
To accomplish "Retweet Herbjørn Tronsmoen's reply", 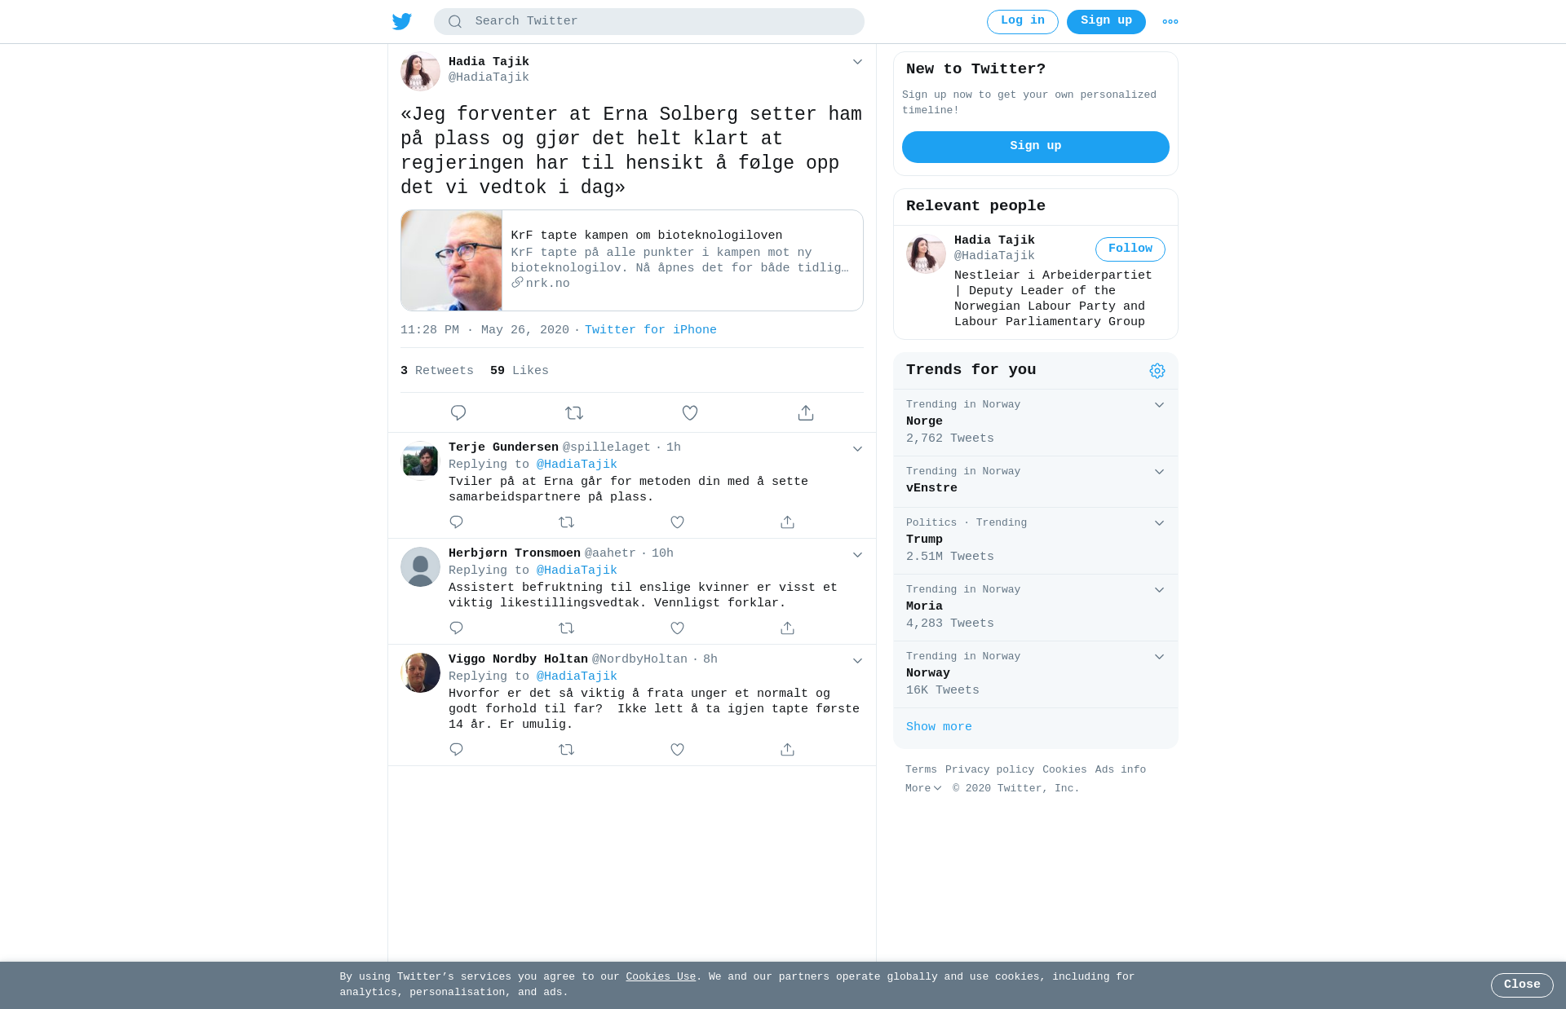I will pos(567,628).
